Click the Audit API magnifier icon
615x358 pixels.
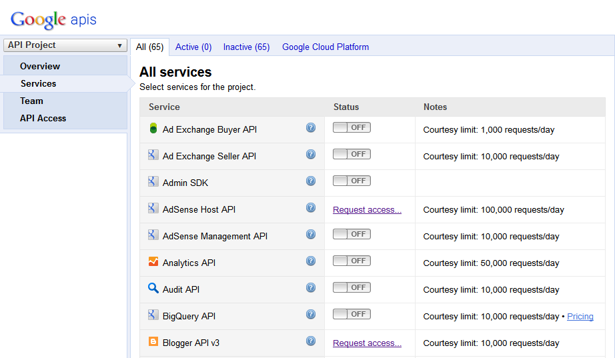click(x=153, y=288)
